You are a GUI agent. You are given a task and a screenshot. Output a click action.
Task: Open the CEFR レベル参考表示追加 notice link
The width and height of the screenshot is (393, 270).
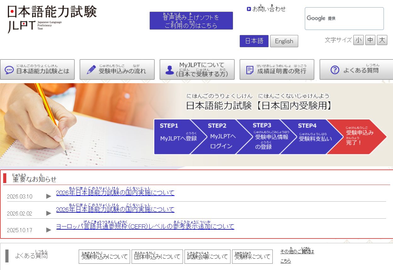click(x=145, y=227)
